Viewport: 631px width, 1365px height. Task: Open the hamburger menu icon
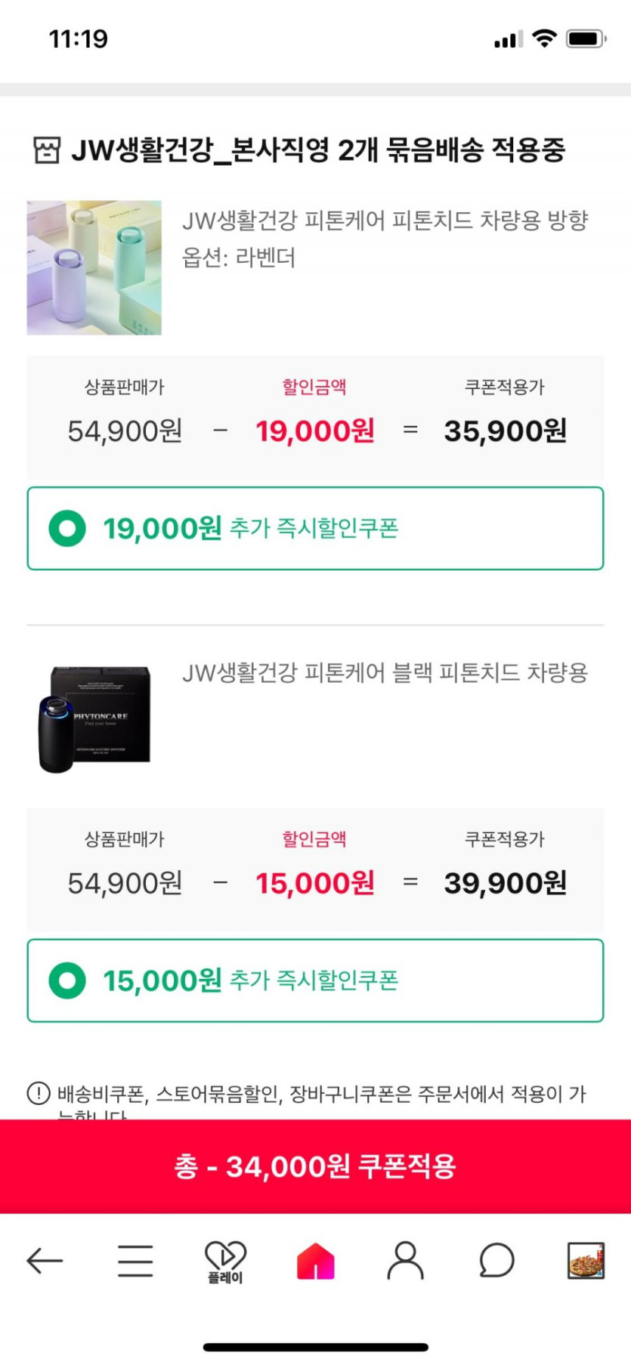point(135,1260)
